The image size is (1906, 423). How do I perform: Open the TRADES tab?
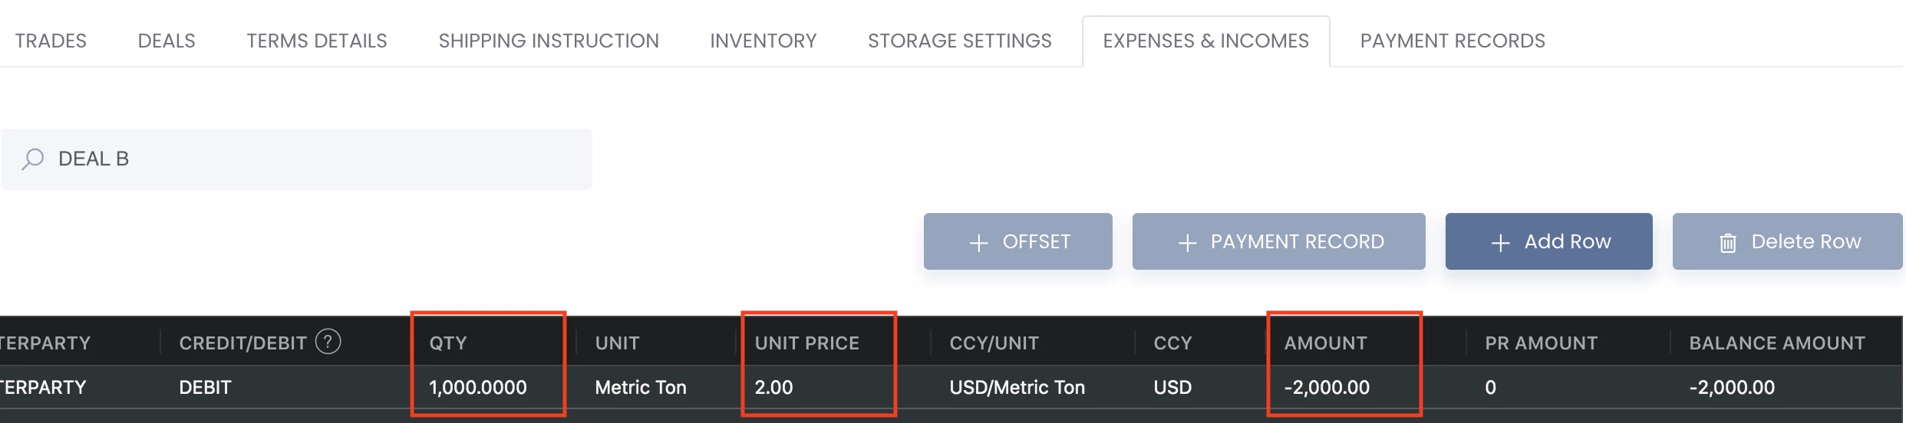click(51, 41)
